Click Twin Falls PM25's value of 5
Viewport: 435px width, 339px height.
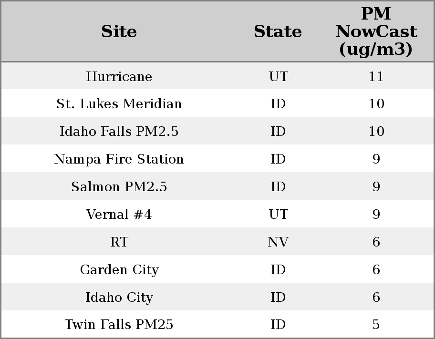click(x=376, y=325)
